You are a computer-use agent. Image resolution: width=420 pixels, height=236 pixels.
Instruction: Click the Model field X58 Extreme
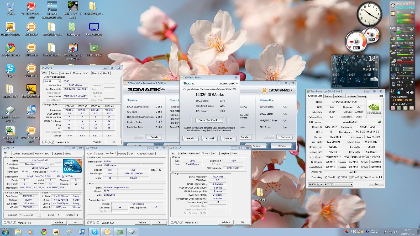122,165
